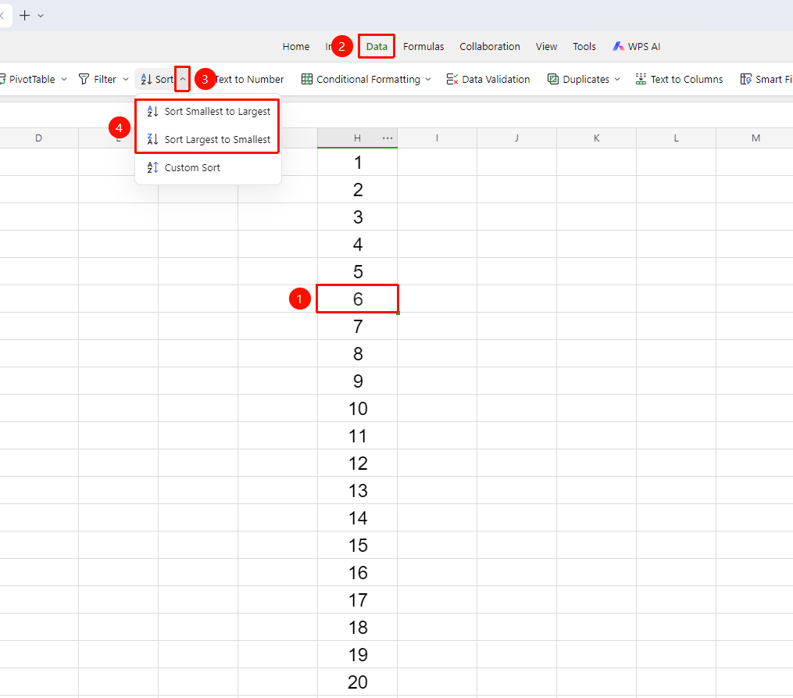
Task: Expand the Conditional Formatting dropdown arrow
Action: point(428,80)
